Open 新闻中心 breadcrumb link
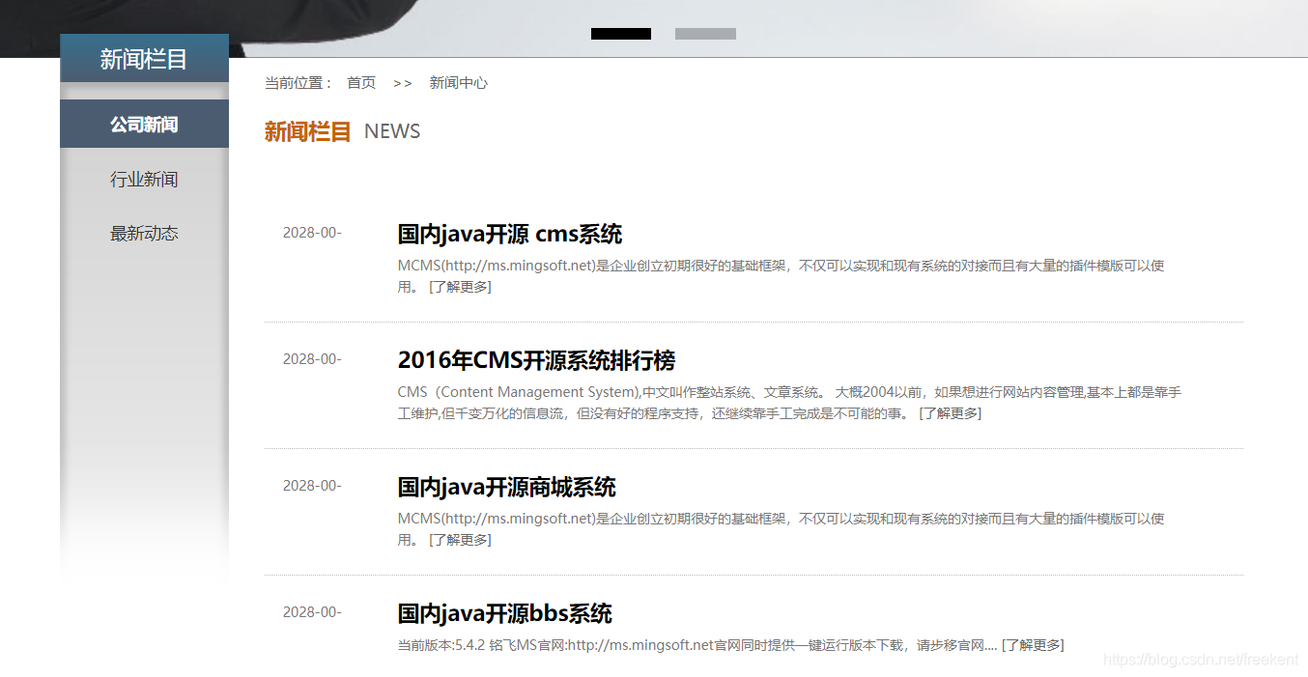Screen dimensions: 1308x677 coord(458,82)
